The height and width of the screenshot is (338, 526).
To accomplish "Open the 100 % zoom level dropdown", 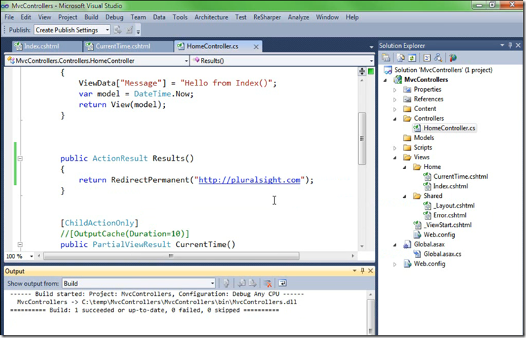I will click(x=31, y=256).
